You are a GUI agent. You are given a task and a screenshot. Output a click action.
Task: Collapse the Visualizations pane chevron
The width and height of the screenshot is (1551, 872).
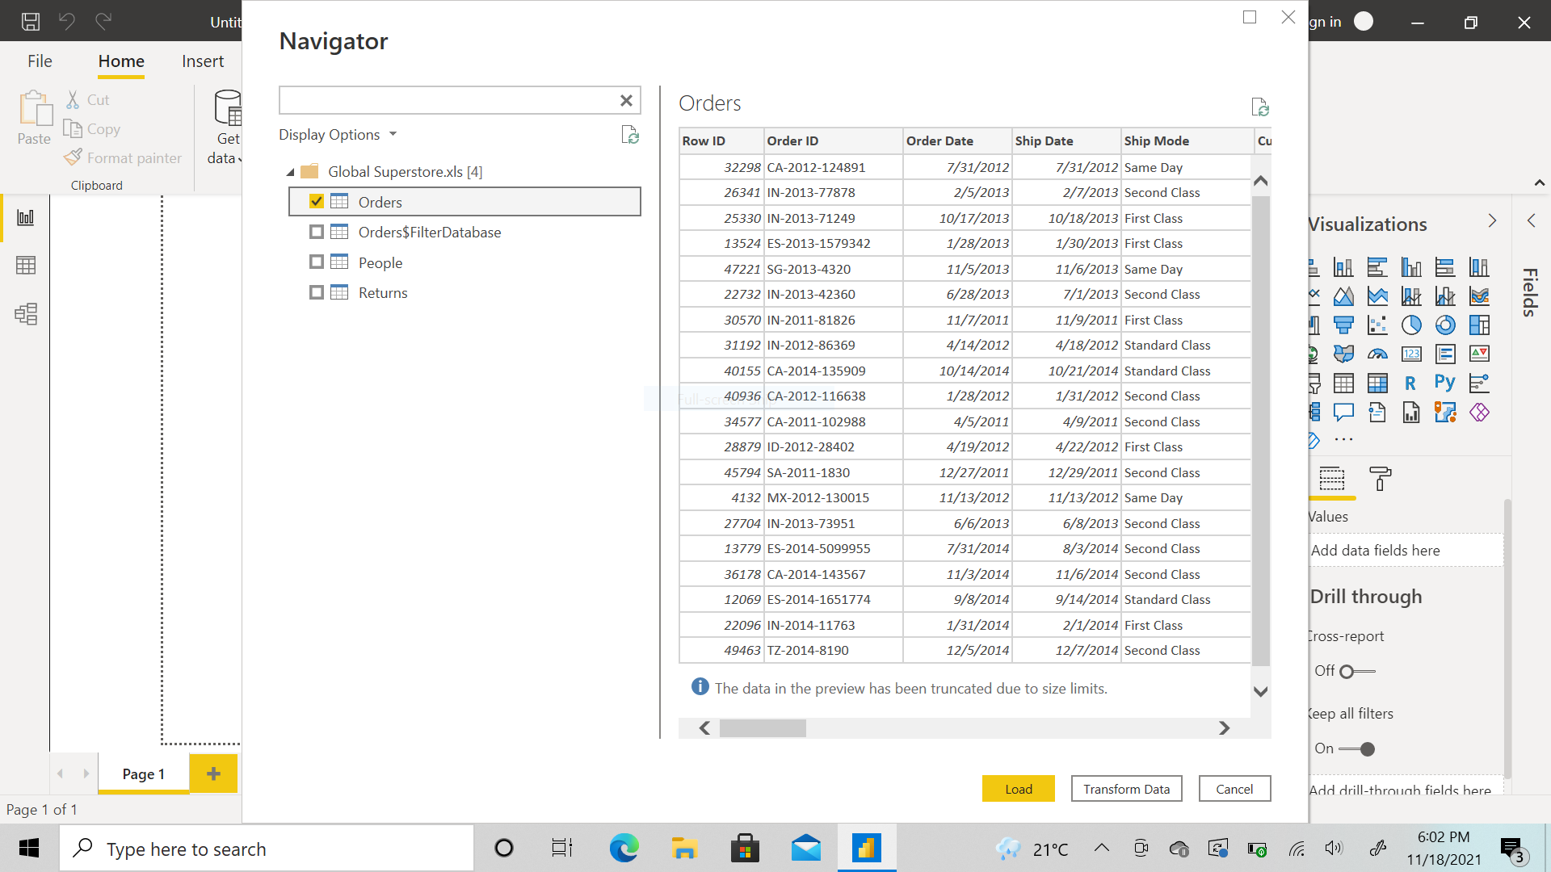(1492, 221)
